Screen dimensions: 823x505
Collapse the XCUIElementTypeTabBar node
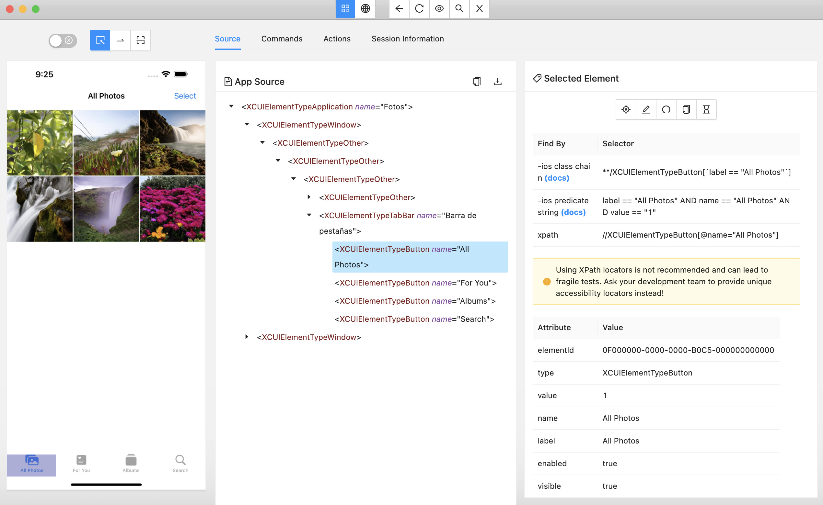[x=308, y=215]
